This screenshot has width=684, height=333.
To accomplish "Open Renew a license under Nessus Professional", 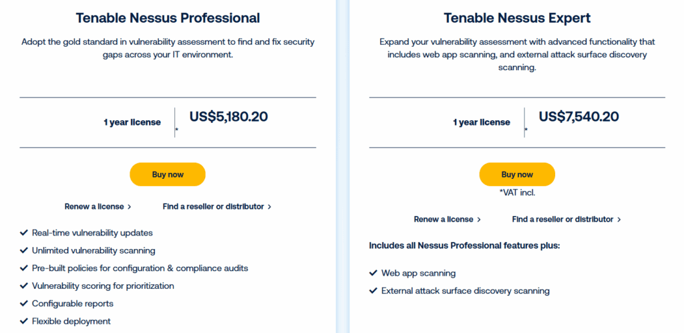I will pos(94,207).
